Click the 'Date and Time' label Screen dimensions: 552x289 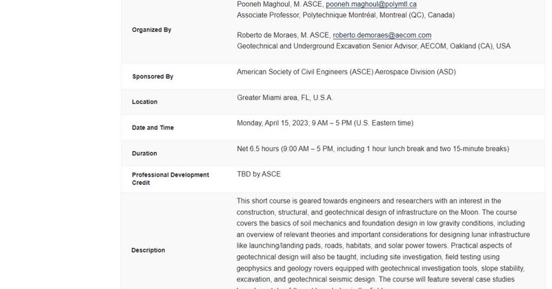(x=152, y=128)
